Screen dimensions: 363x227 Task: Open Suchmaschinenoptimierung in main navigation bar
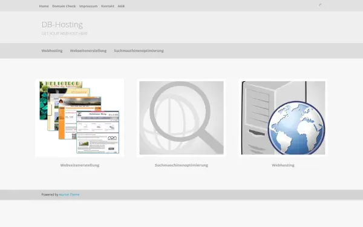(139, 50)
